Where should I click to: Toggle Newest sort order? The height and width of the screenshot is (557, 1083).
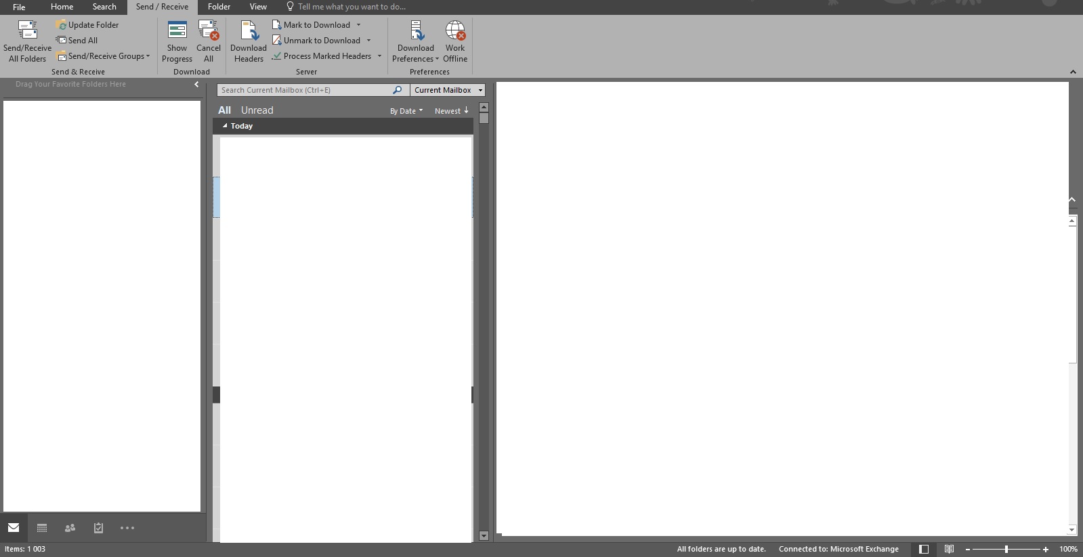[x=452, y=111]
